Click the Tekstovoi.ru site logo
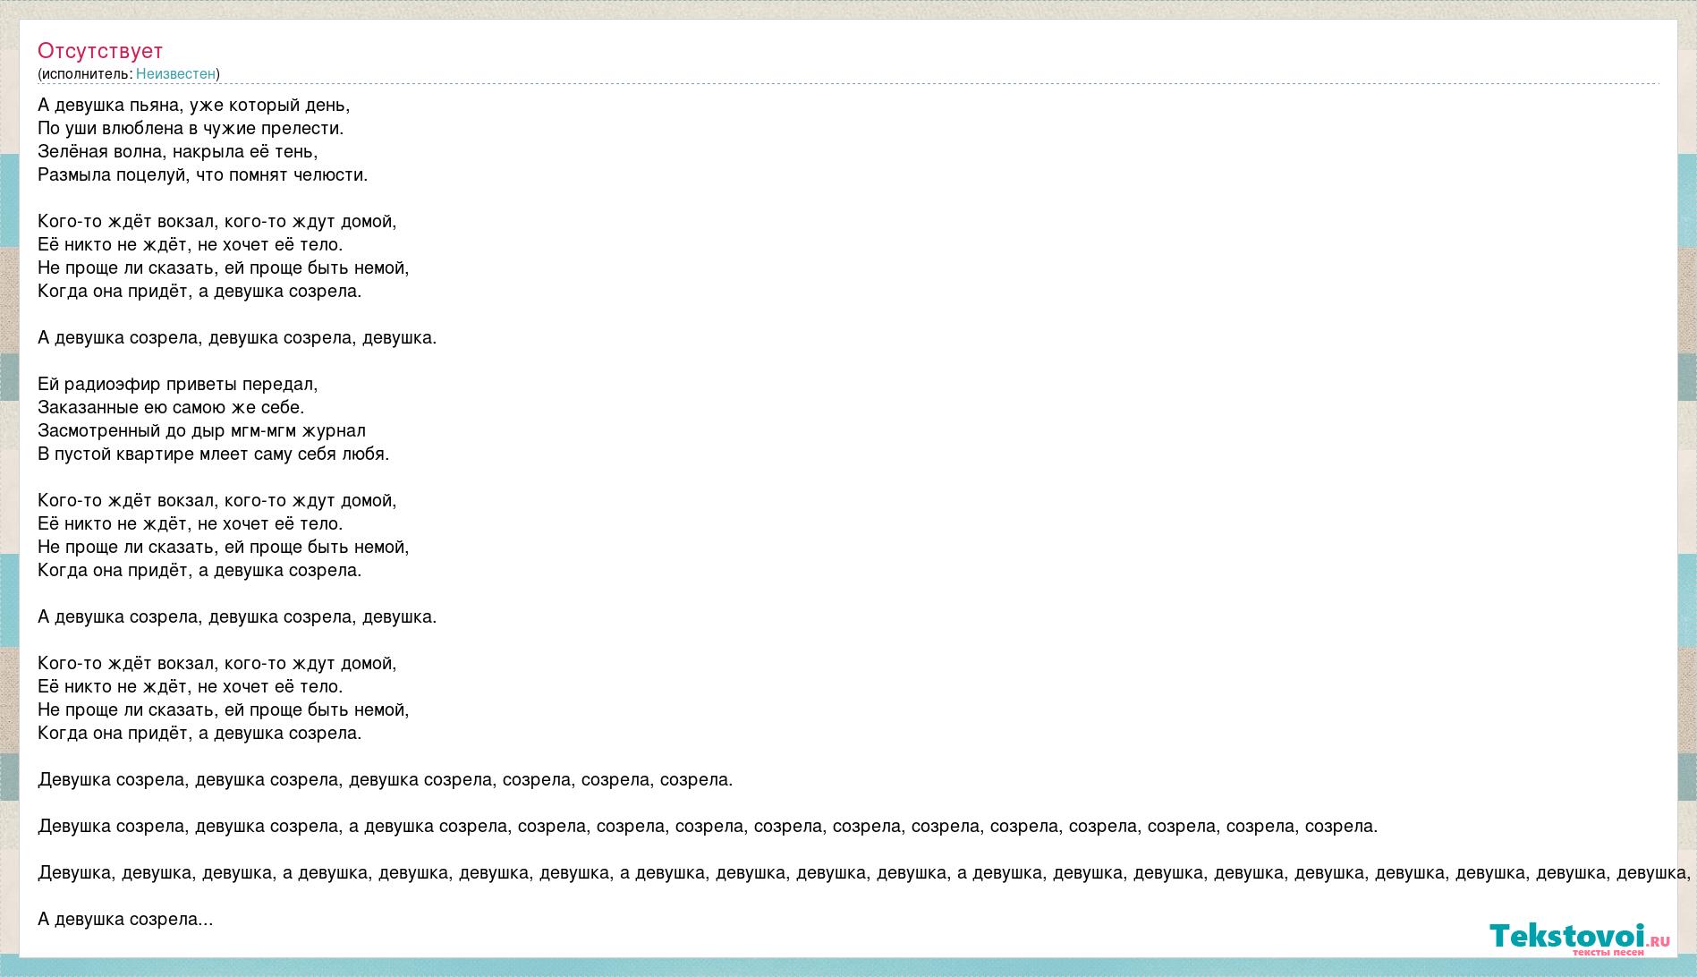This screenshot has height=977, width=1697. click(x=1579, y=939)
